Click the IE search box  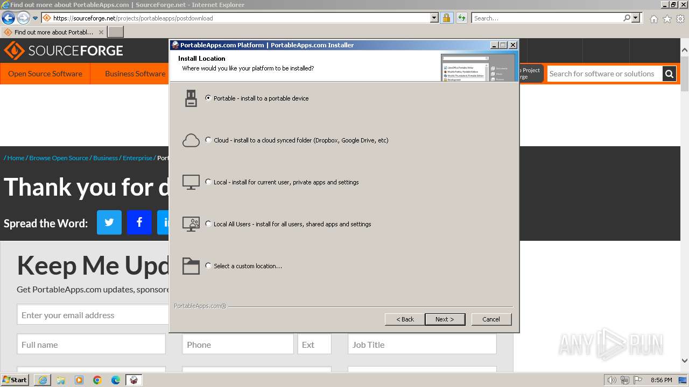[x=547, y=18]
